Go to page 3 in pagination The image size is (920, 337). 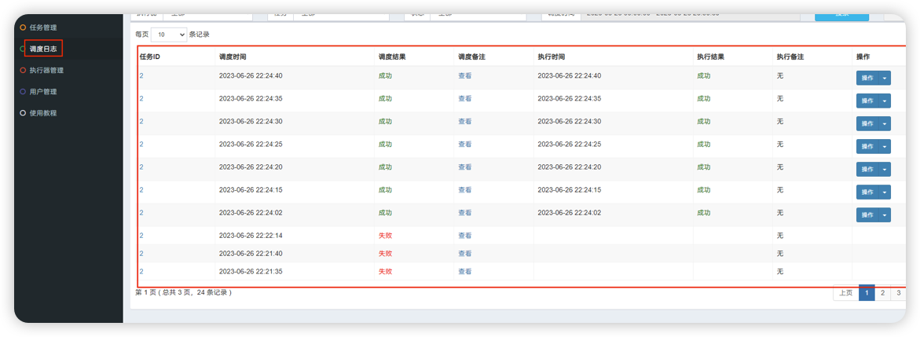(x=898, y=293)
